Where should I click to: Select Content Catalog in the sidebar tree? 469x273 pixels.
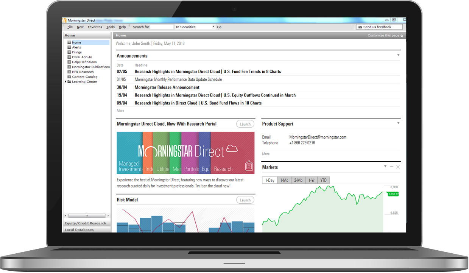point(85,77)
